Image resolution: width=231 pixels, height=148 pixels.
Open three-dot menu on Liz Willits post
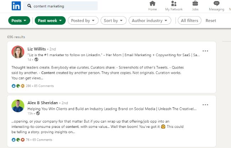pos(205,51)
